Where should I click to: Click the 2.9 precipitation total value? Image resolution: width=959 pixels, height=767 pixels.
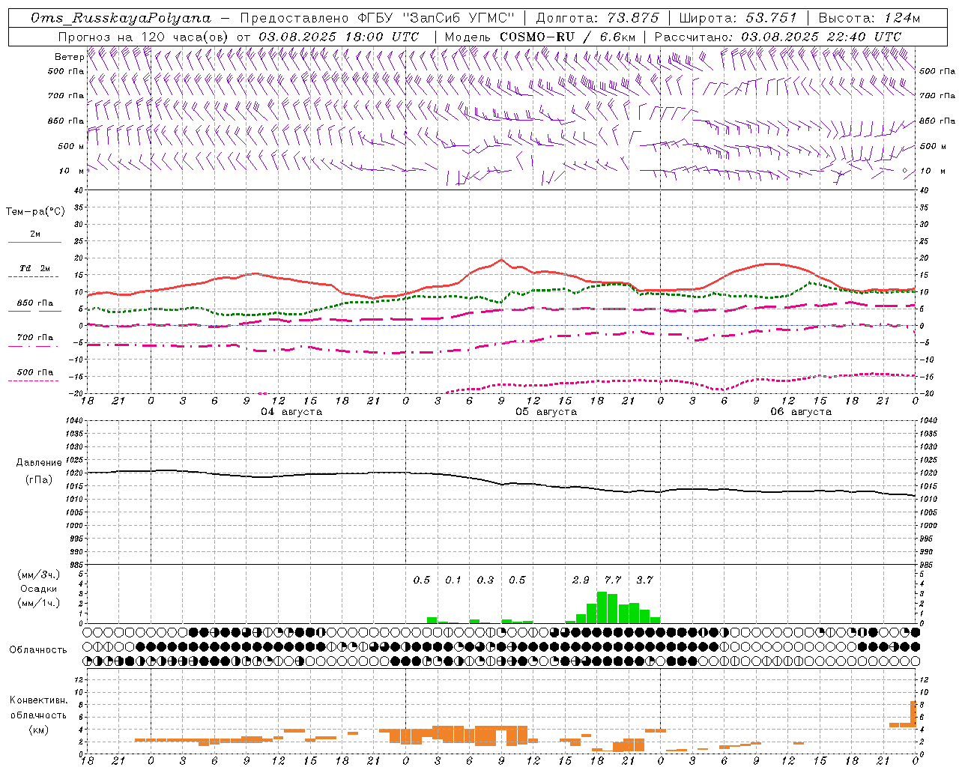581,580
